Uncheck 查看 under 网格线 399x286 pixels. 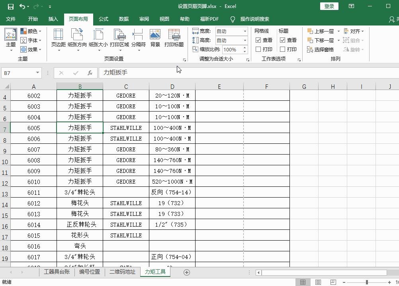(x=260, y=40)
